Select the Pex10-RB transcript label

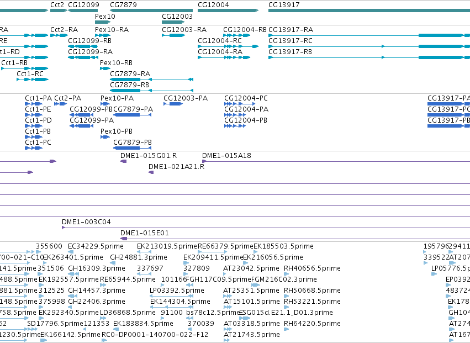pyautogui.click(x=116, y=63)
